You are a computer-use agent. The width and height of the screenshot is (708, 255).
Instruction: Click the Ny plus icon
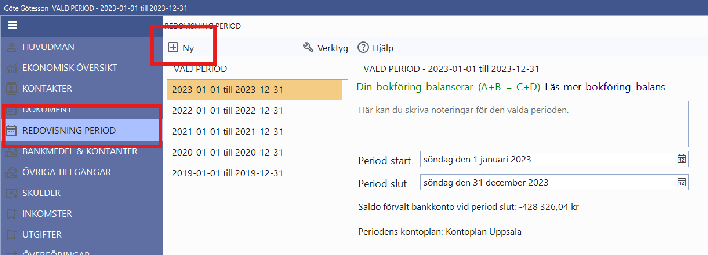click(173, 47)
